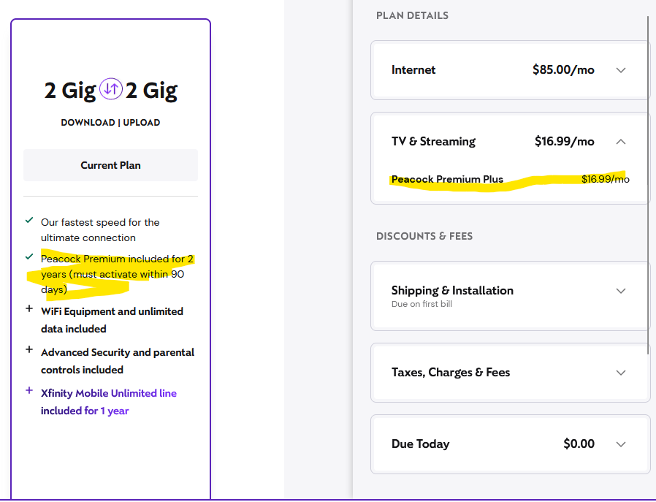Click the $85.00/mo Internet price
The image size is (656, 502).
click(563, 70)
